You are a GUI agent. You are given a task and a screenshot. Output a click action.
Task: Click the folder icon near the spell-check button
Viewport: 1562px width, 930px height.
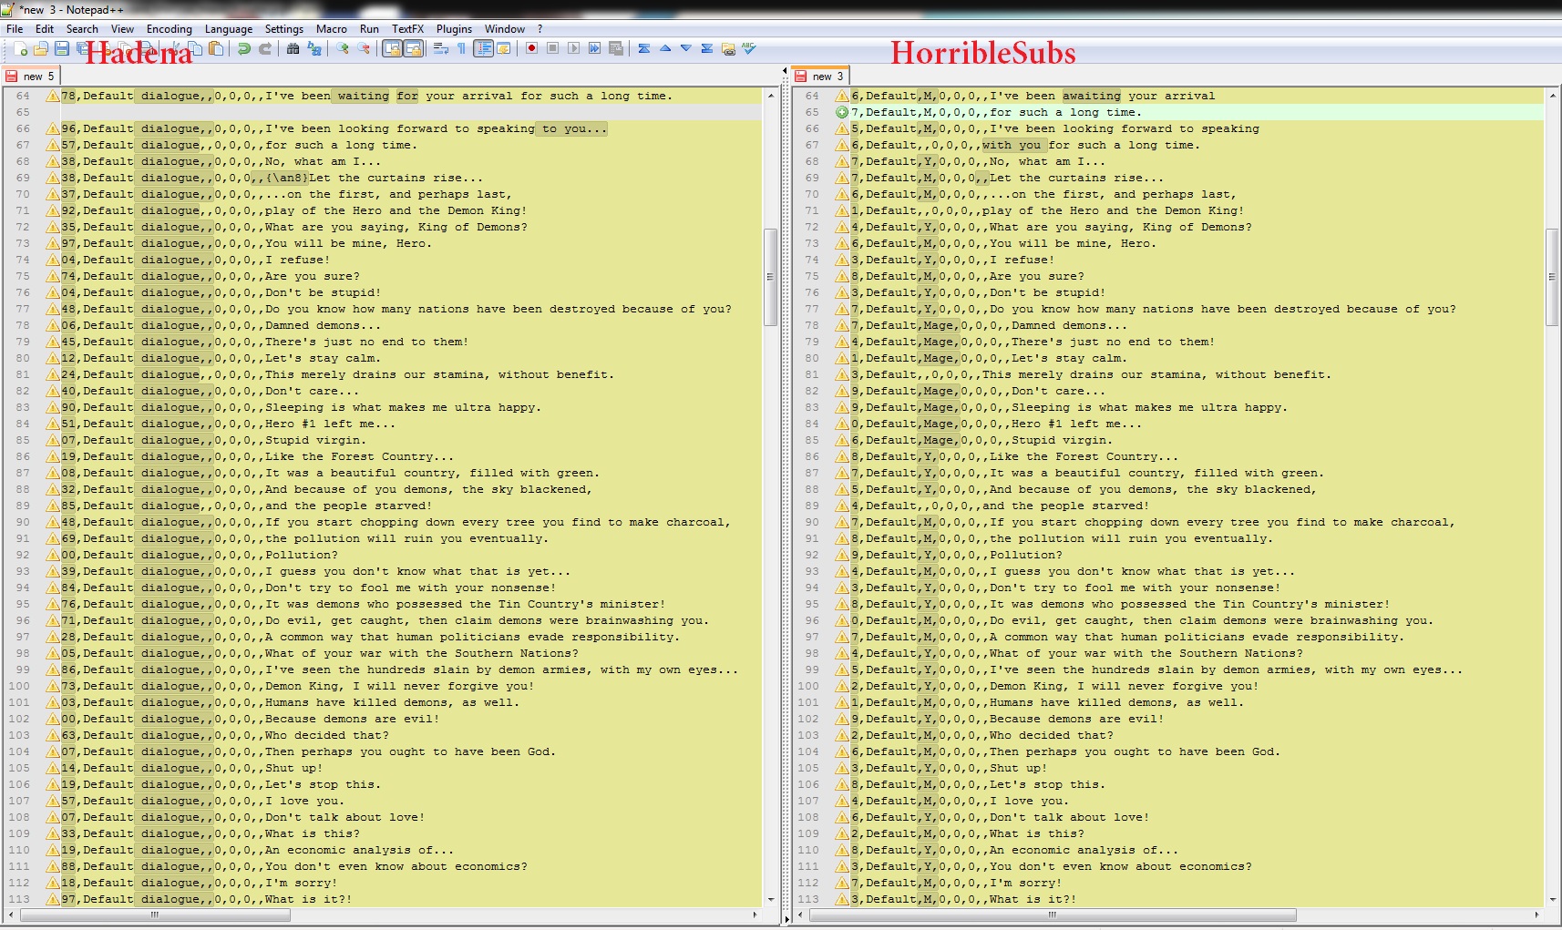[x=728, y=49]
